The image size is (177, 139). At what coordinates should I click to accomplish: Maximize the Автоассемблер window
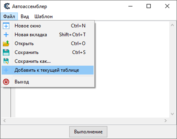pyautogui.click(x=148, y=6)
